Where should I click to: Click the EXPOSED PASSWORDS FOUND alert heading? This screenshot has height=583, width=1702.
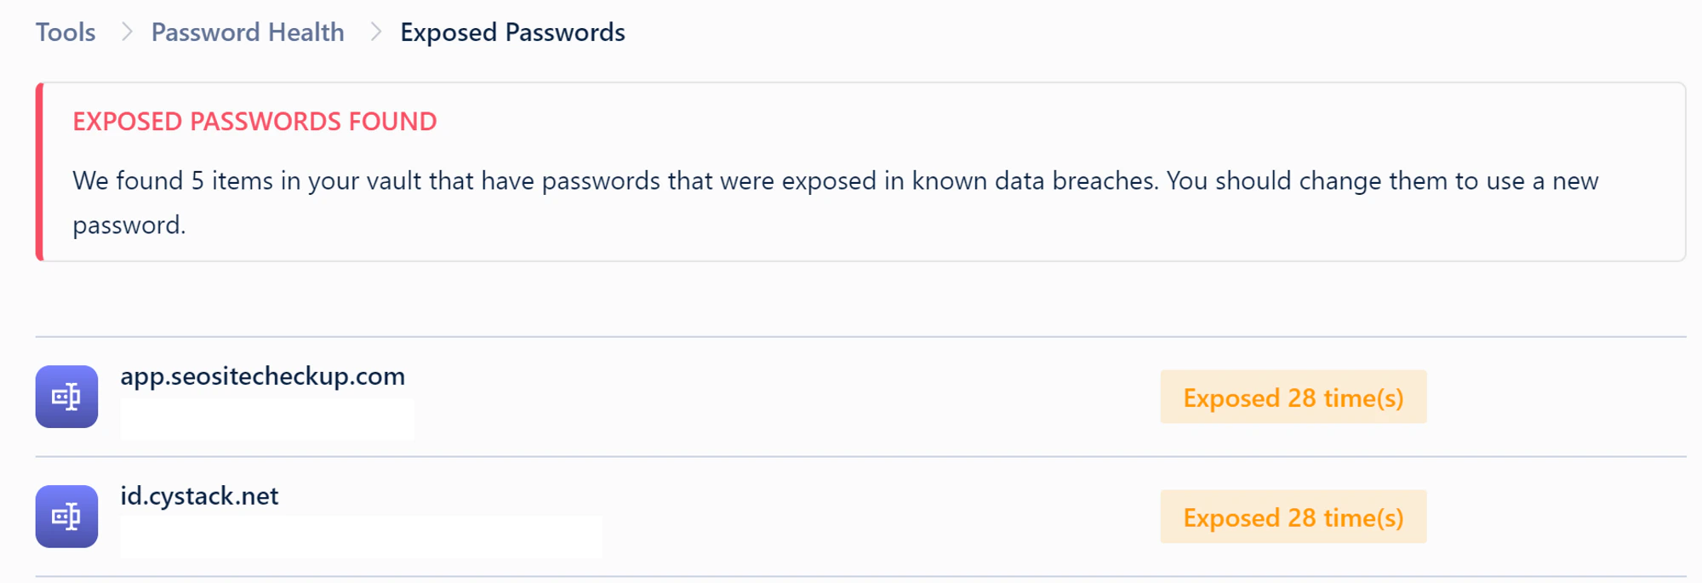point(254,121)
